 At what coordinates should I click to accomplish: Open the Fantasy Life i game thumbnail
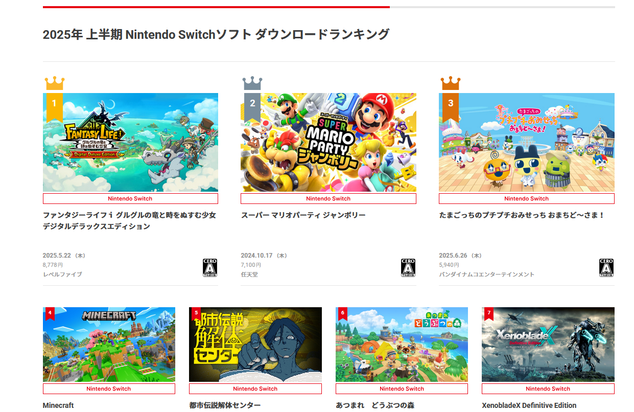click(130, 142)
